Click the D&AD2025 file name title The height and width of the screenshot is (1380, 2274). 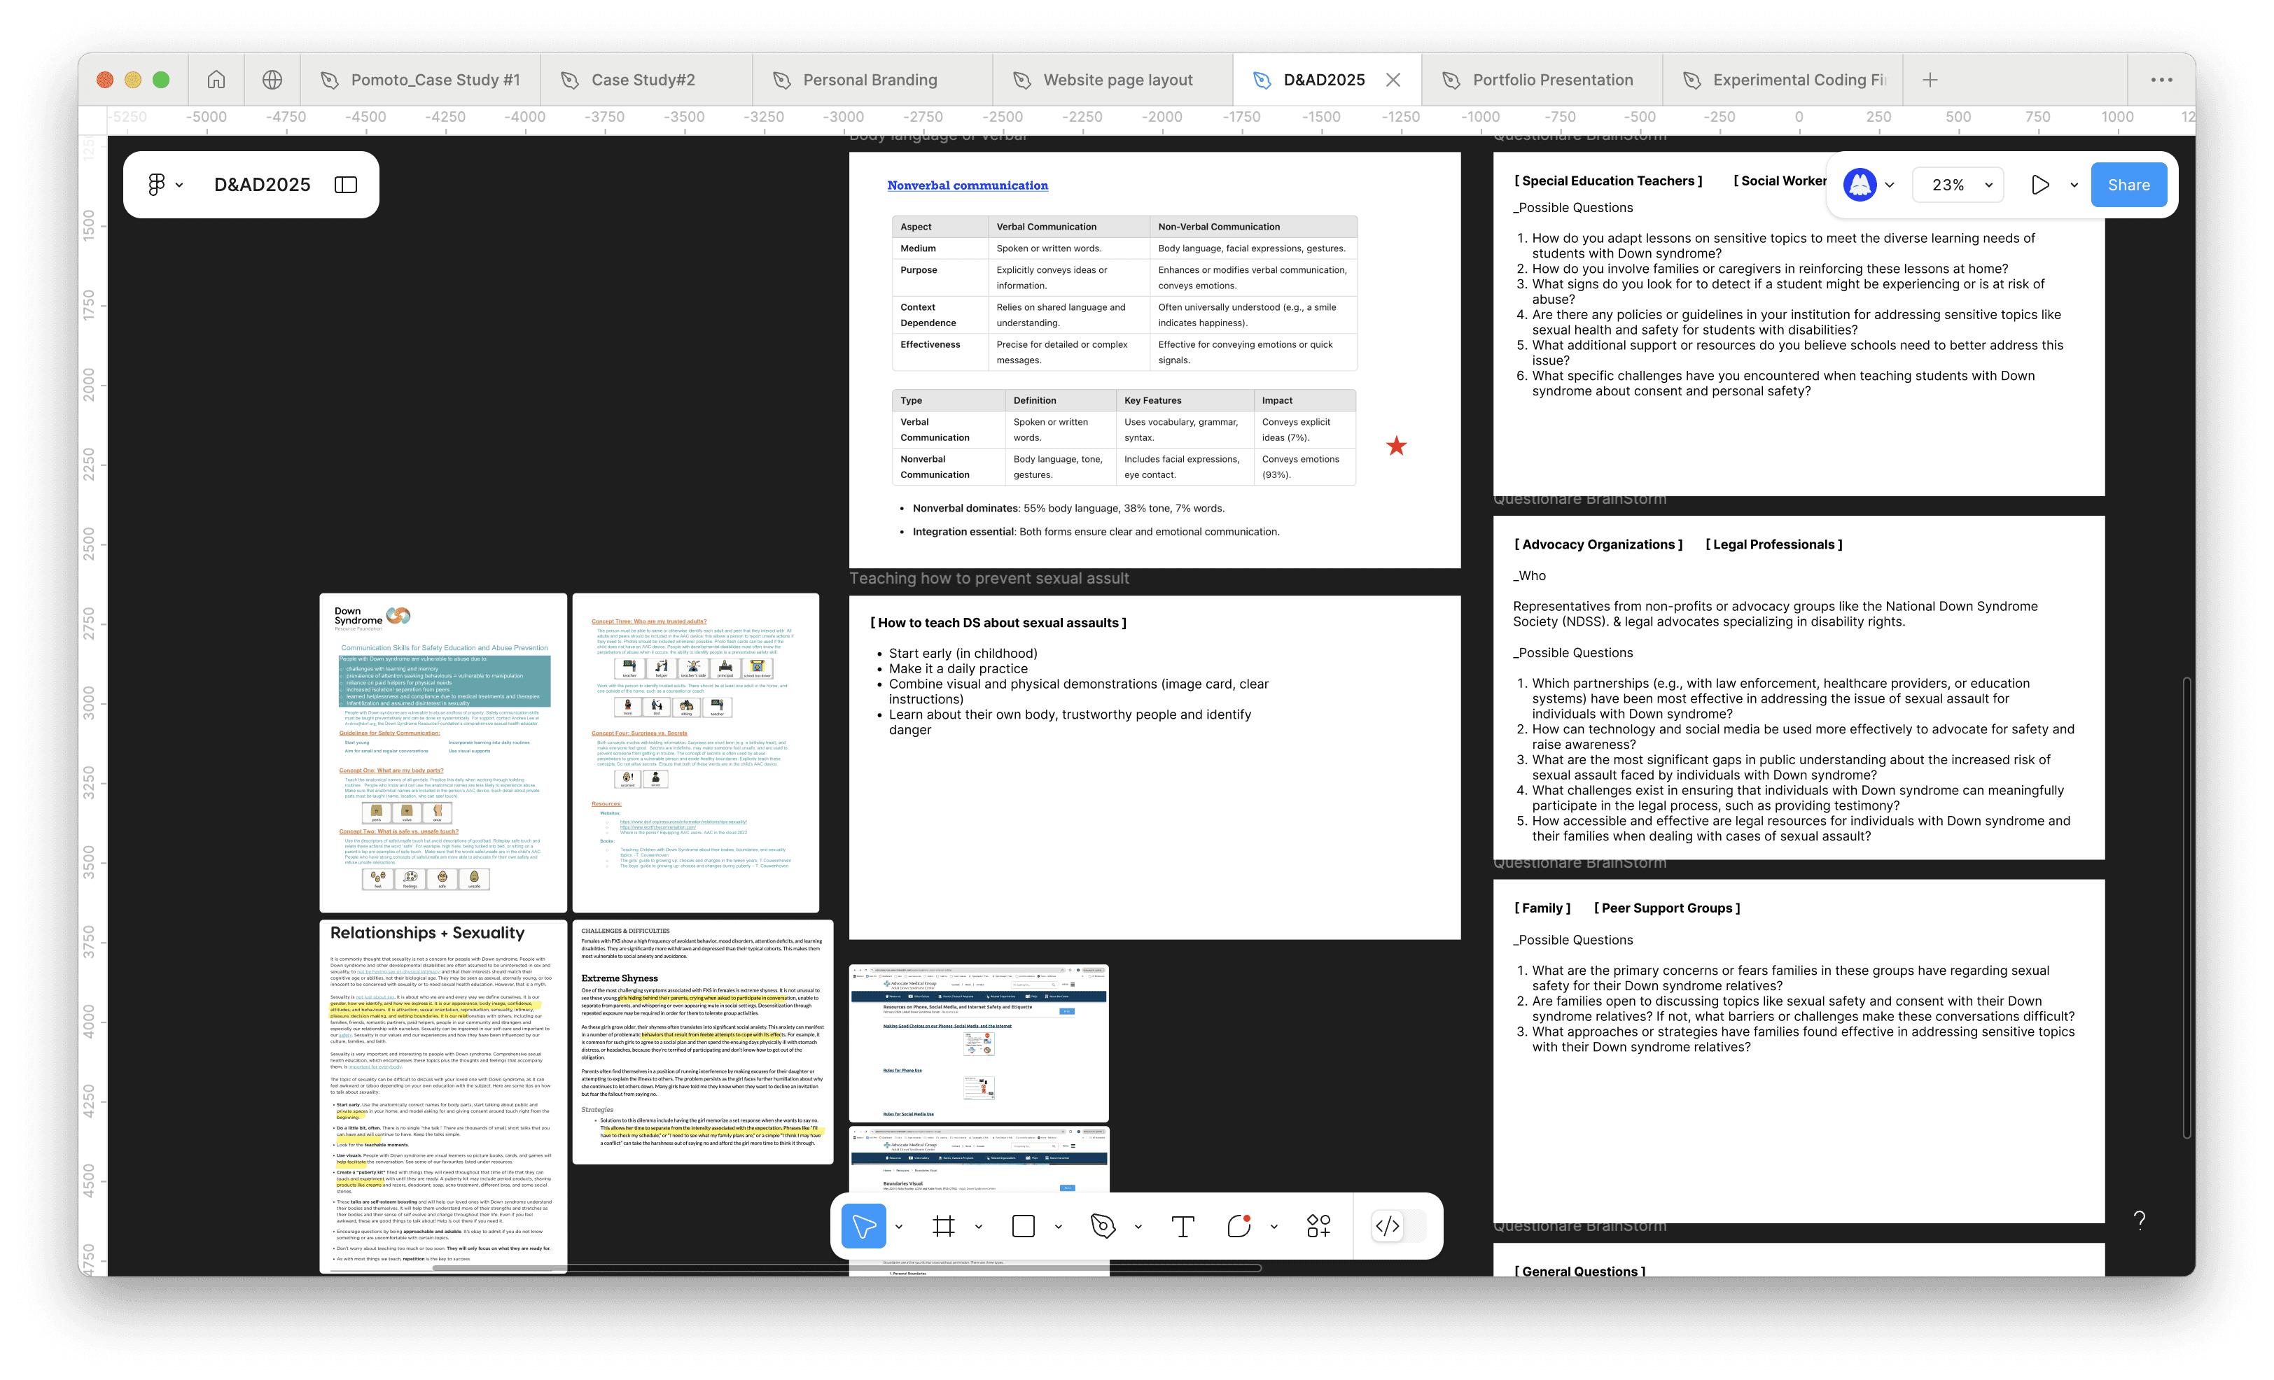(x=262, y=185)
